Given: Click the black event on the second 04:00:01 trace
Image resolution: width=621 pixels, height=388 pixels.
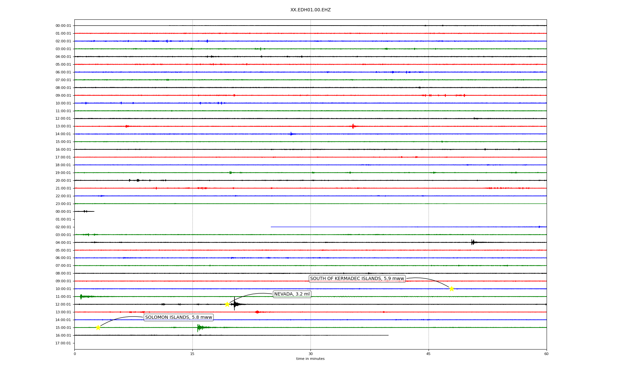Looking at the screenshot, I should coord(473,242).
